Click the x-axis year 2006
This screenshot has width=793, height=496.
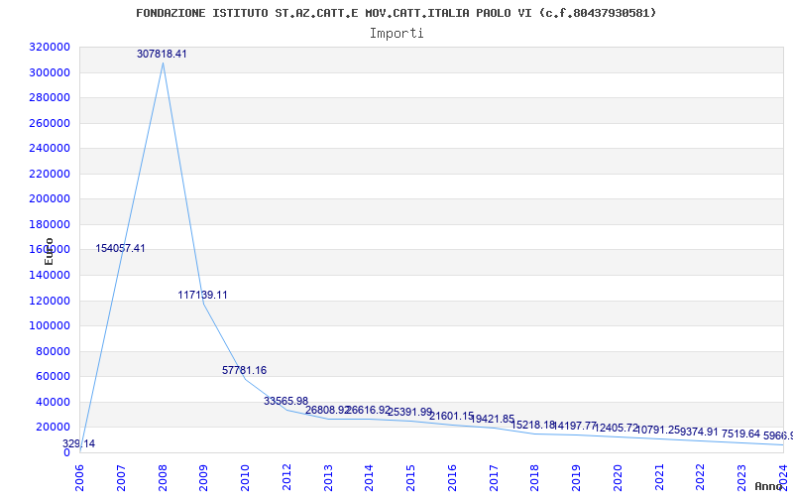coord(80,477)
